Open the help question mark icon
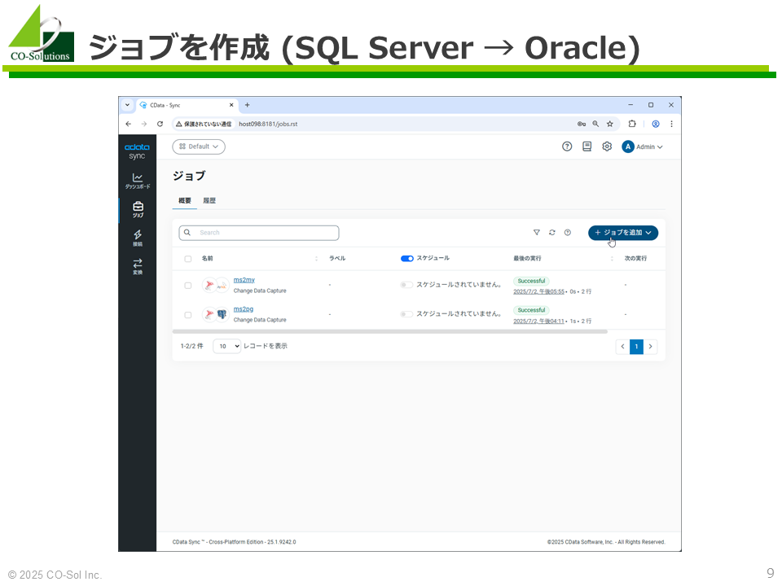 tap(567, 146)
